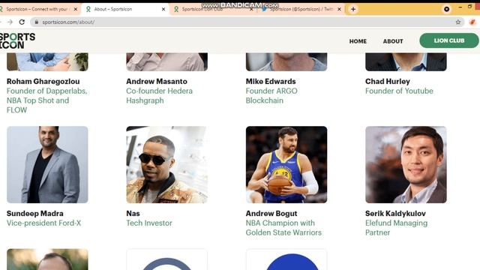480x270 pixels.
Task: Click Chad Hurley's cropped photo
Action: pyautogui.click(x=406, y=61)
